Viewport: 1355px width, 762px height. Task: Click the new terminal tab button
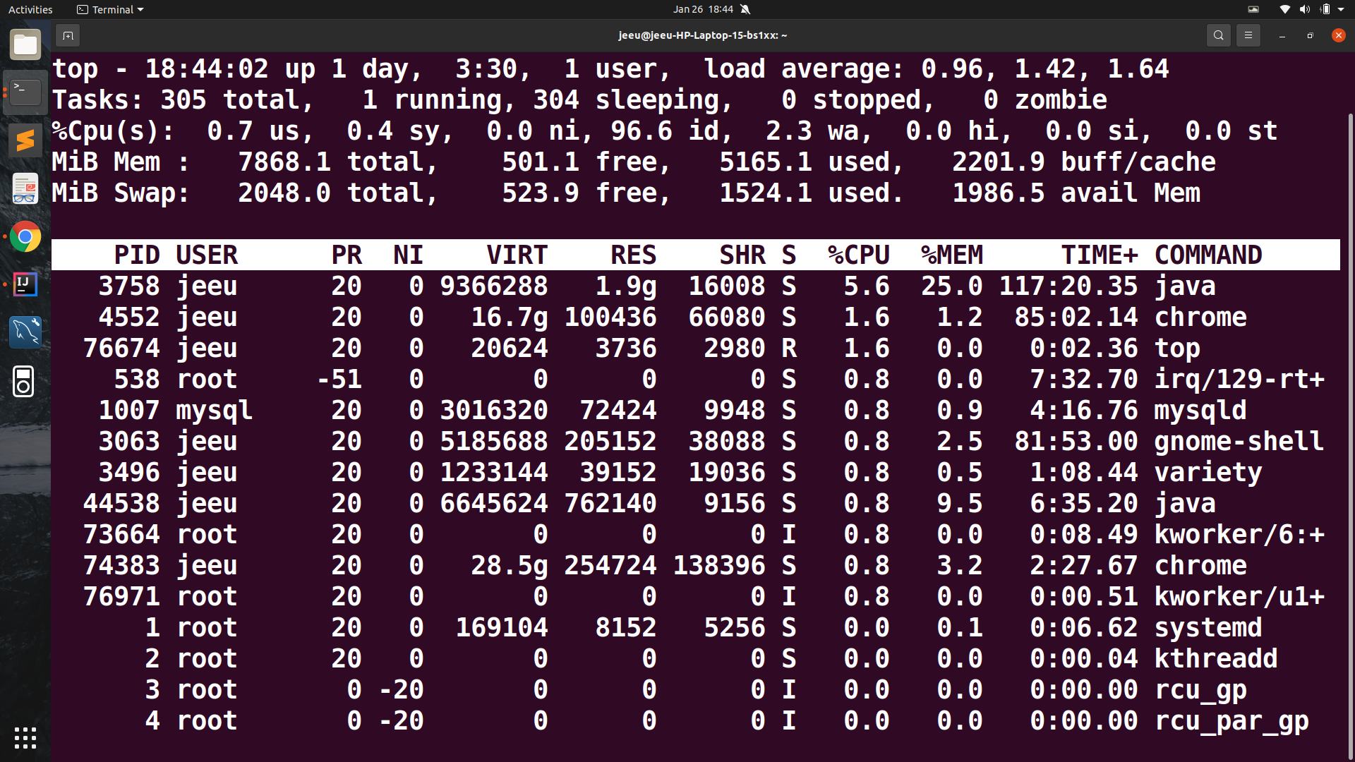(67, 35)
